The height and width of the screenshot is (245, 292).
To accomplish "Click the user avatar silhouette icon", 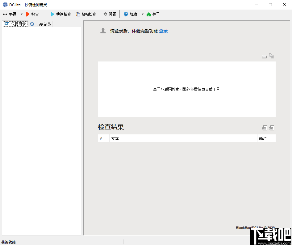I will [x=103, y=30].
